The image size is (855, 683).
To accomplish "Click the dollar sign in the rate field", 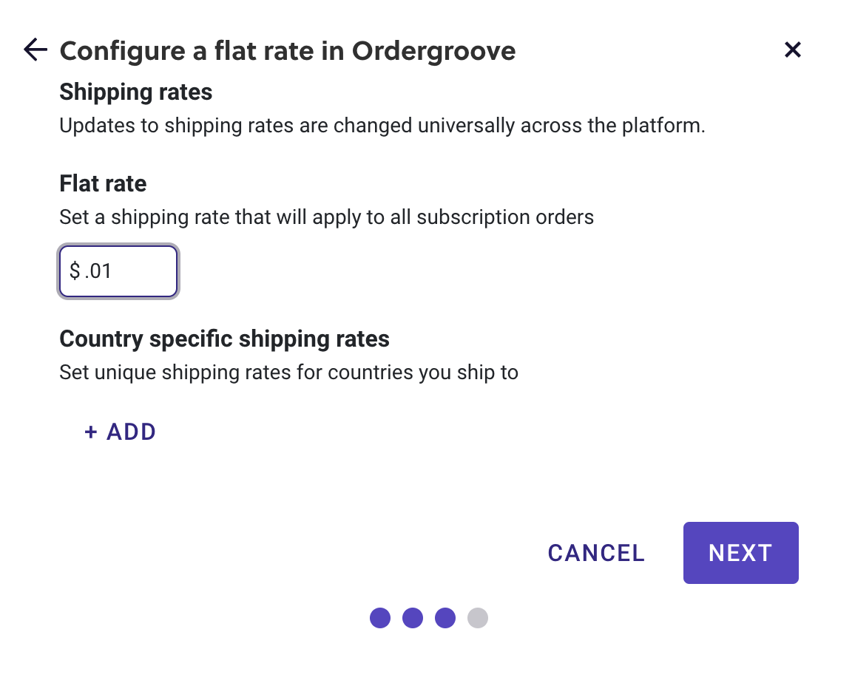I will click(75, 271).
